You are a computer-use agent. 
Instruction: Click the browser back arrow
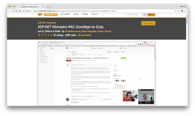click(9, 11)
